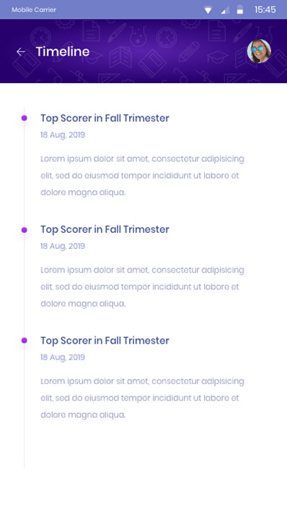Viewport: 287px width, 512px height.
Task: Open the first Top Scorer in Fall Trimester entry
Action: 105,118
